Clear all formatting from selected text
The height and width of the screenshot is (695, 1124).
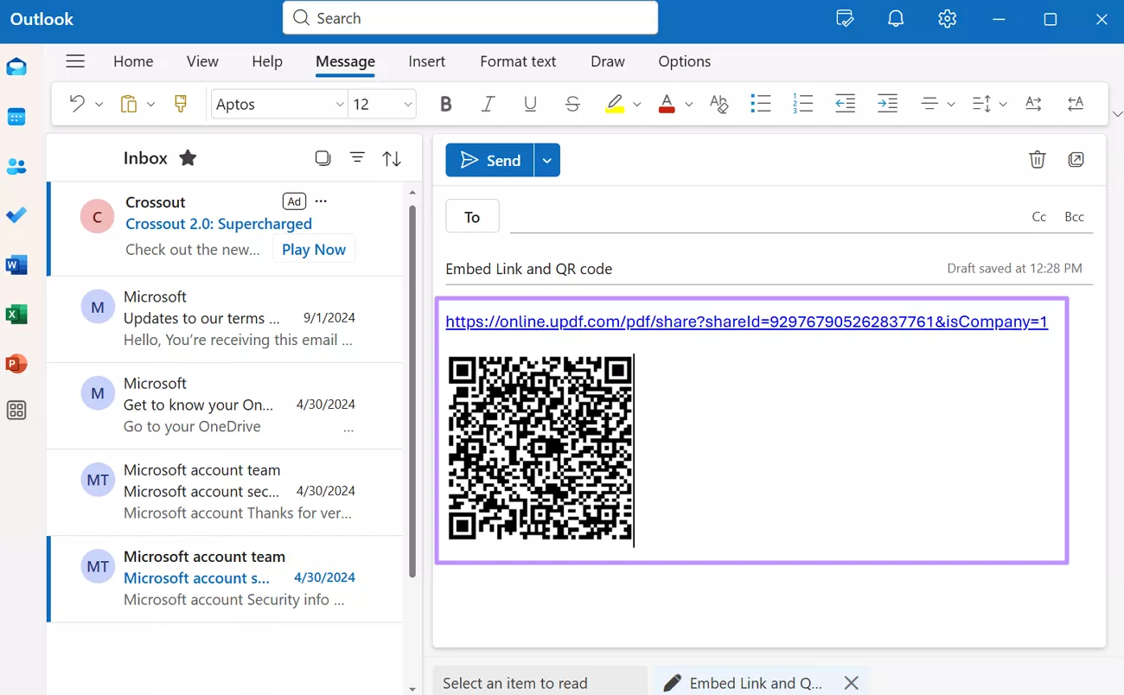click(718, 103)
